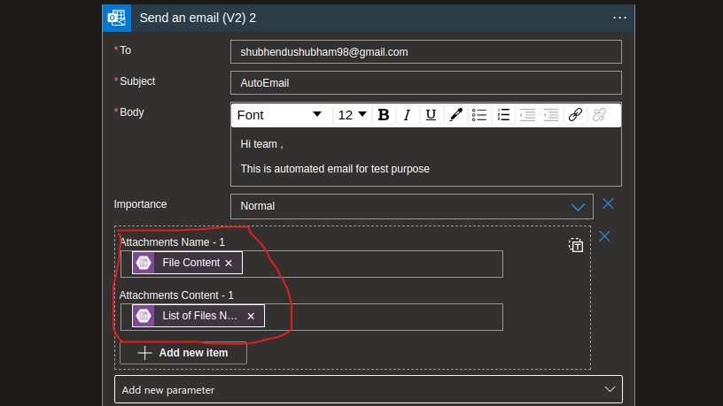Insert a hyperlink in body
Screen dimensions: 723x406
[x=575, y=115]
